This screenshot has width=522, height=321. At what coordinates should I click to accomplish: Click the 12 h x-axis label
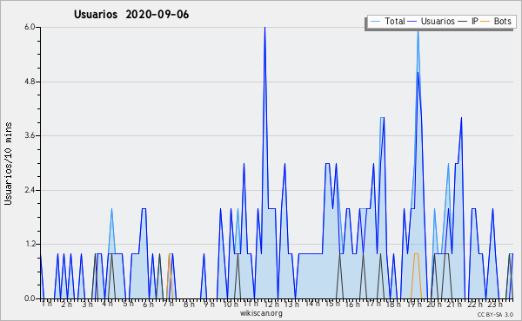[271, 305]
